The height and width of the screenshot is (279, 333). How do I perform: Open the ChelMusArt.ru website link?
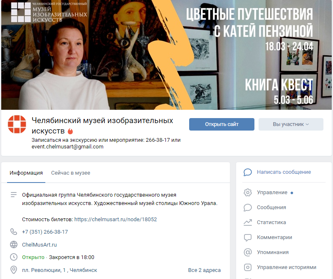point(39,244)
